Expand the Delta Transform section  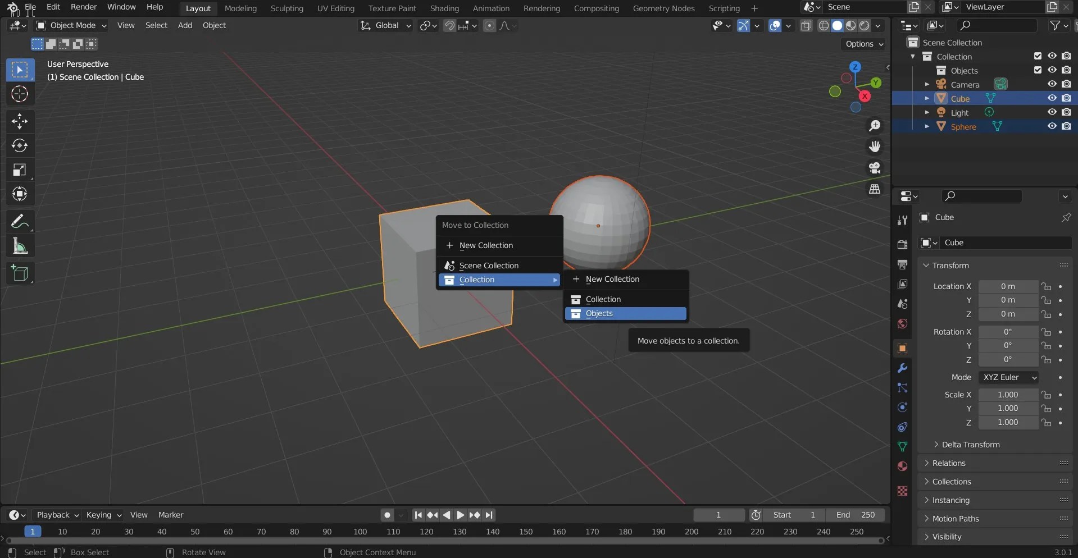coord(970,444)
